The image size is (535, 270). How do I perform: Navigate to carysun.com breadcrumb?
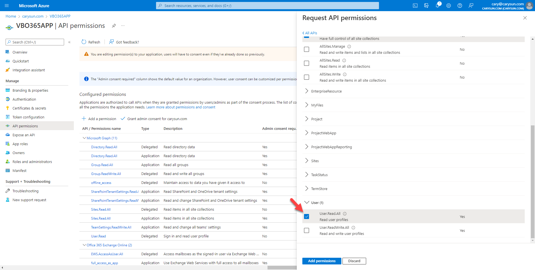(33, 16)
